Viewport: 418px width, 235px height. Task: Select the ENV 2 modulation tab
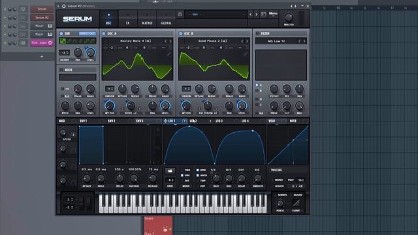pos(112,121)
